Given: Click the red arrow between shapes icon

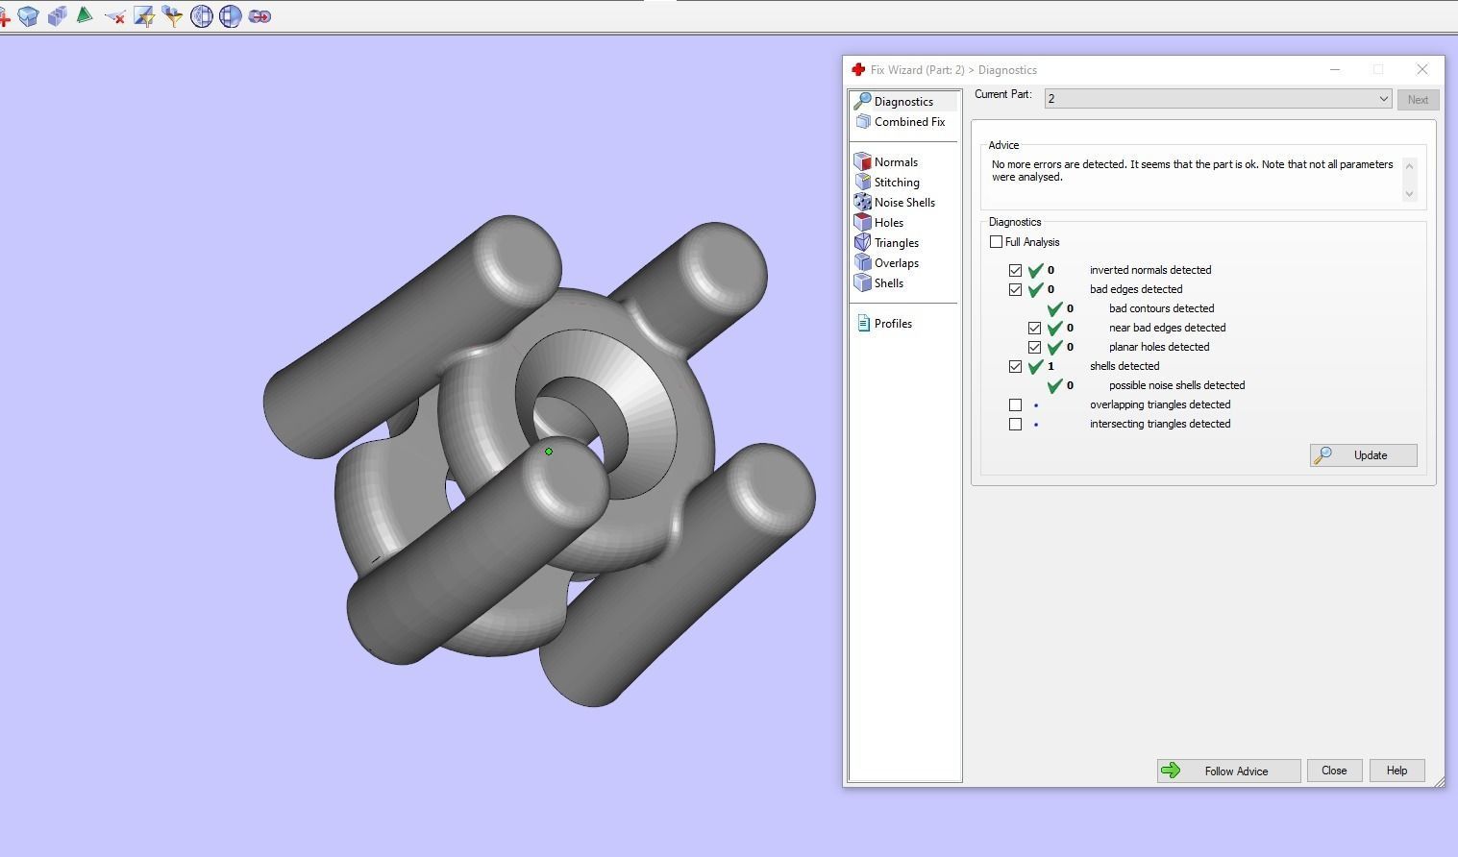Looking at the screenshot, I should click(x=259, y=16).
